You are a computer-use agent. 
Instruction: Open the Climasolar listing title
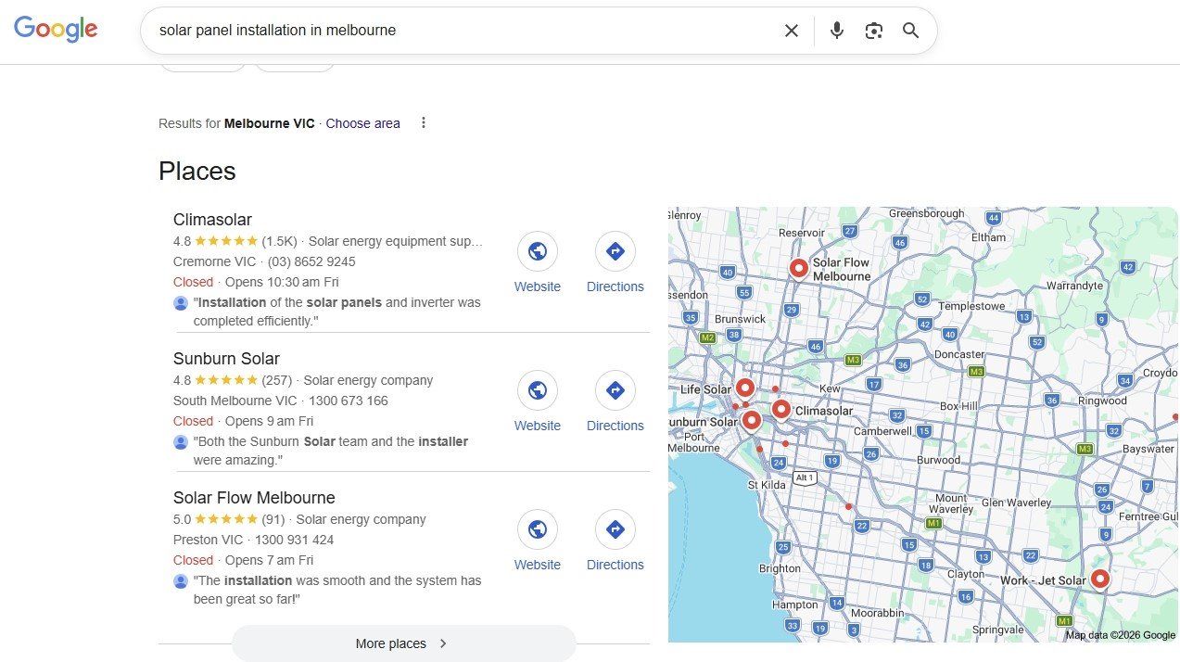[x=212, y=220]
